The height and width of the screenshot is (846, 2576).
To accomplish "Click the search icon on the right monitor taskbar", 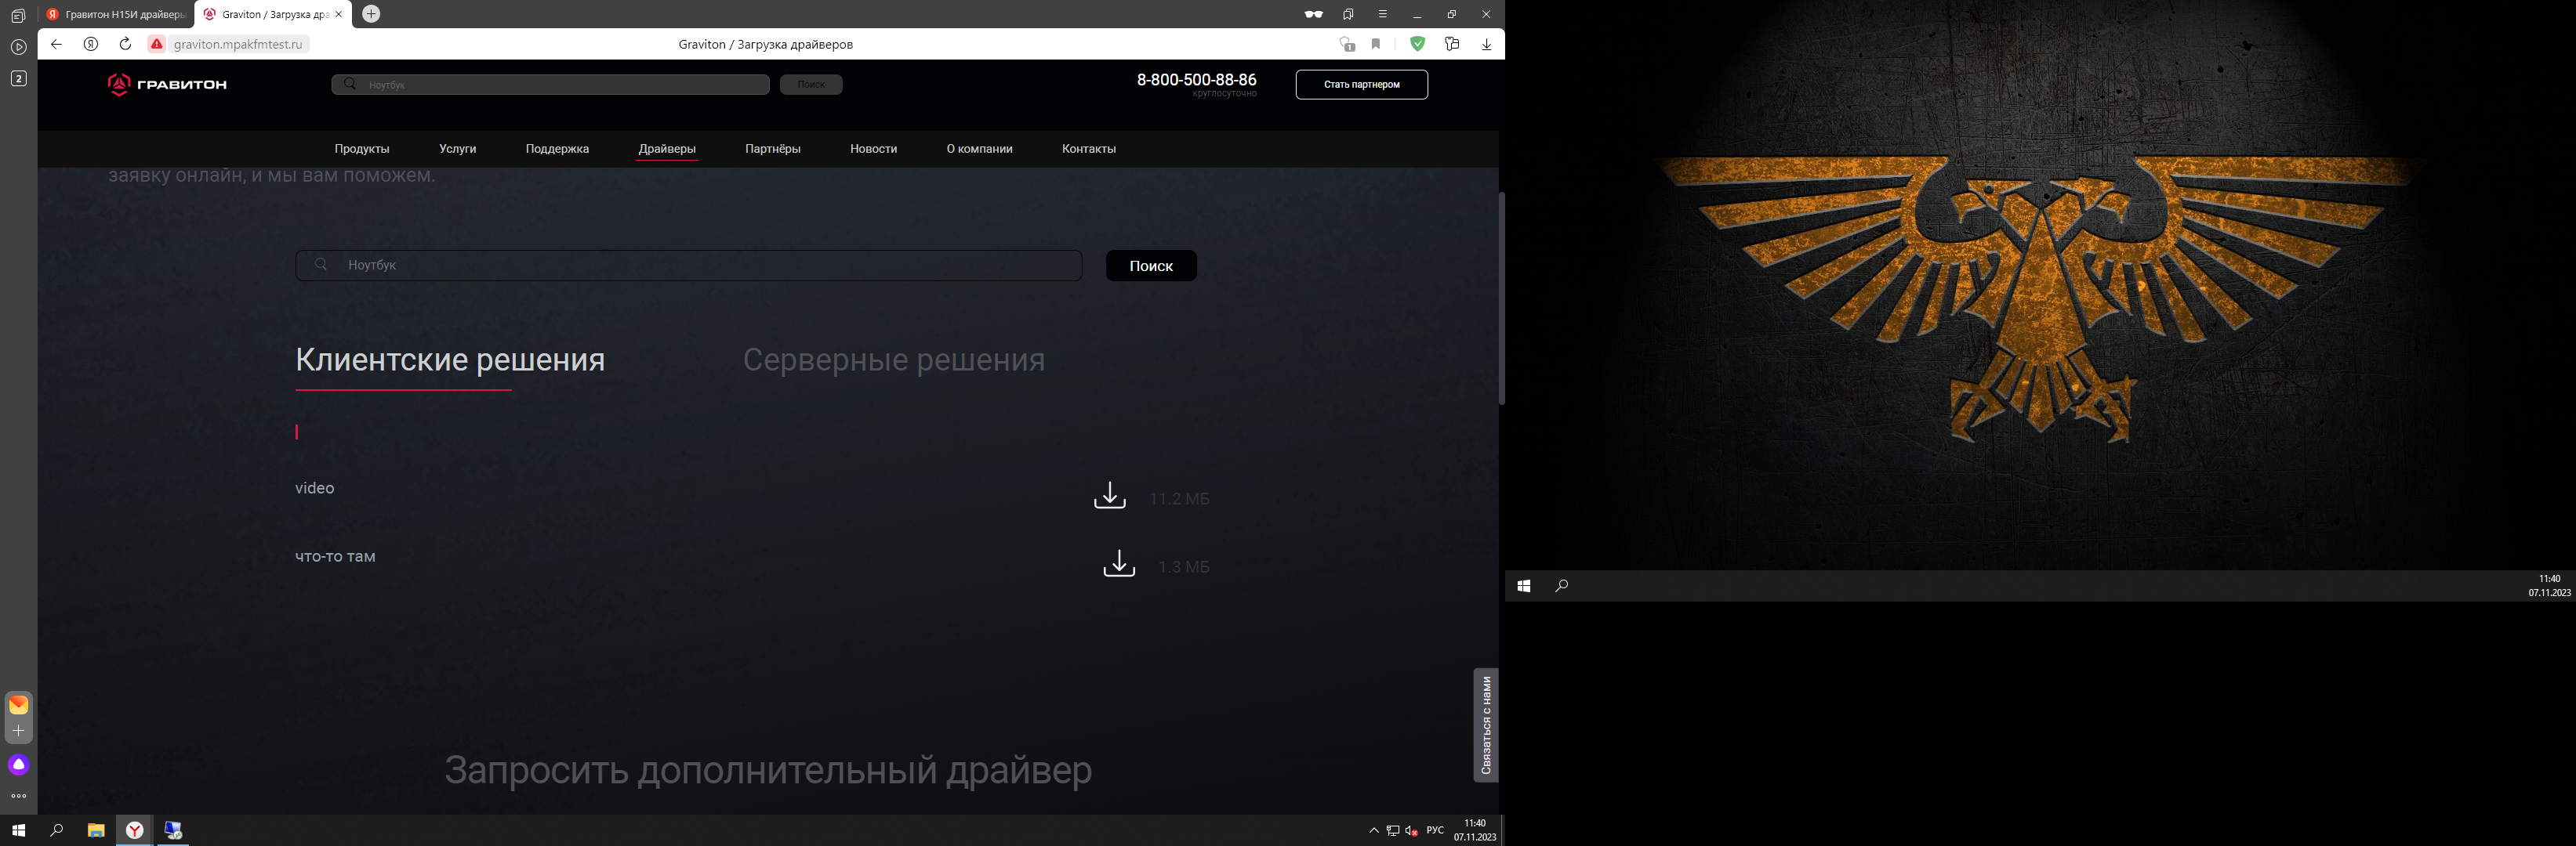I will pyautogui.click(x=1561, y=586).
